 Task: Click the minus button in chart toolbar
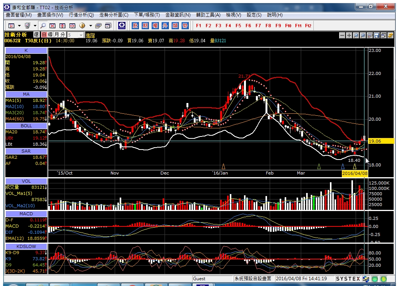click(x=342, y=35)
